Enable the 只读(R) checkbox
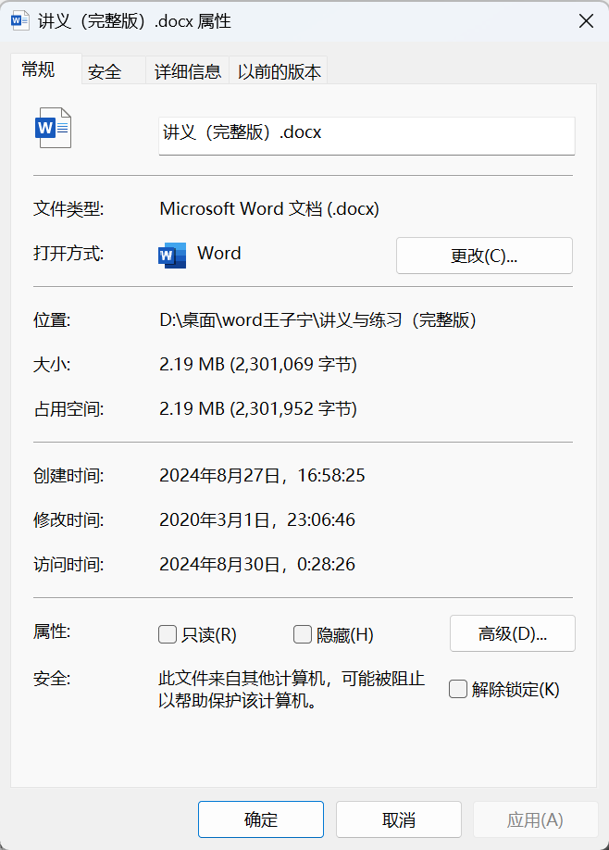609x850 pixels. (168, 634)
